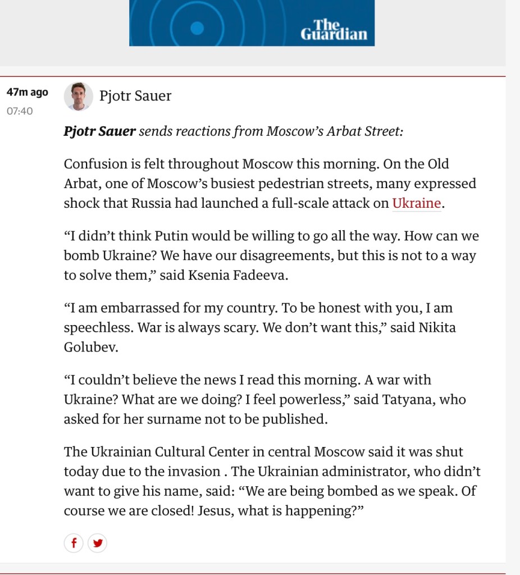This screenshot has height=575, width=520.
Task: Open Pjotr Sauer author byline
Action: point(135,96)
